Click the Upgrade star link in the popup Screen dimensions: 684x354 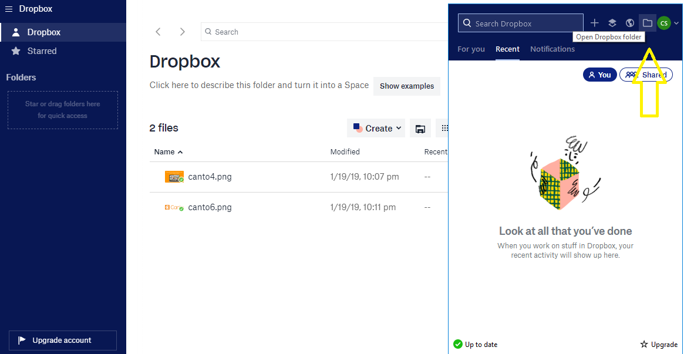659,345
